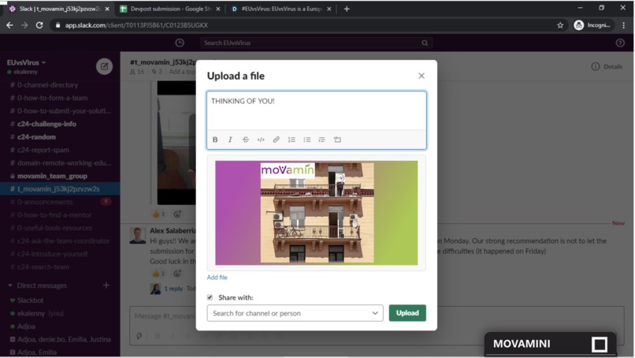Click the THINKING OF YOU! message field

(317, 110)
